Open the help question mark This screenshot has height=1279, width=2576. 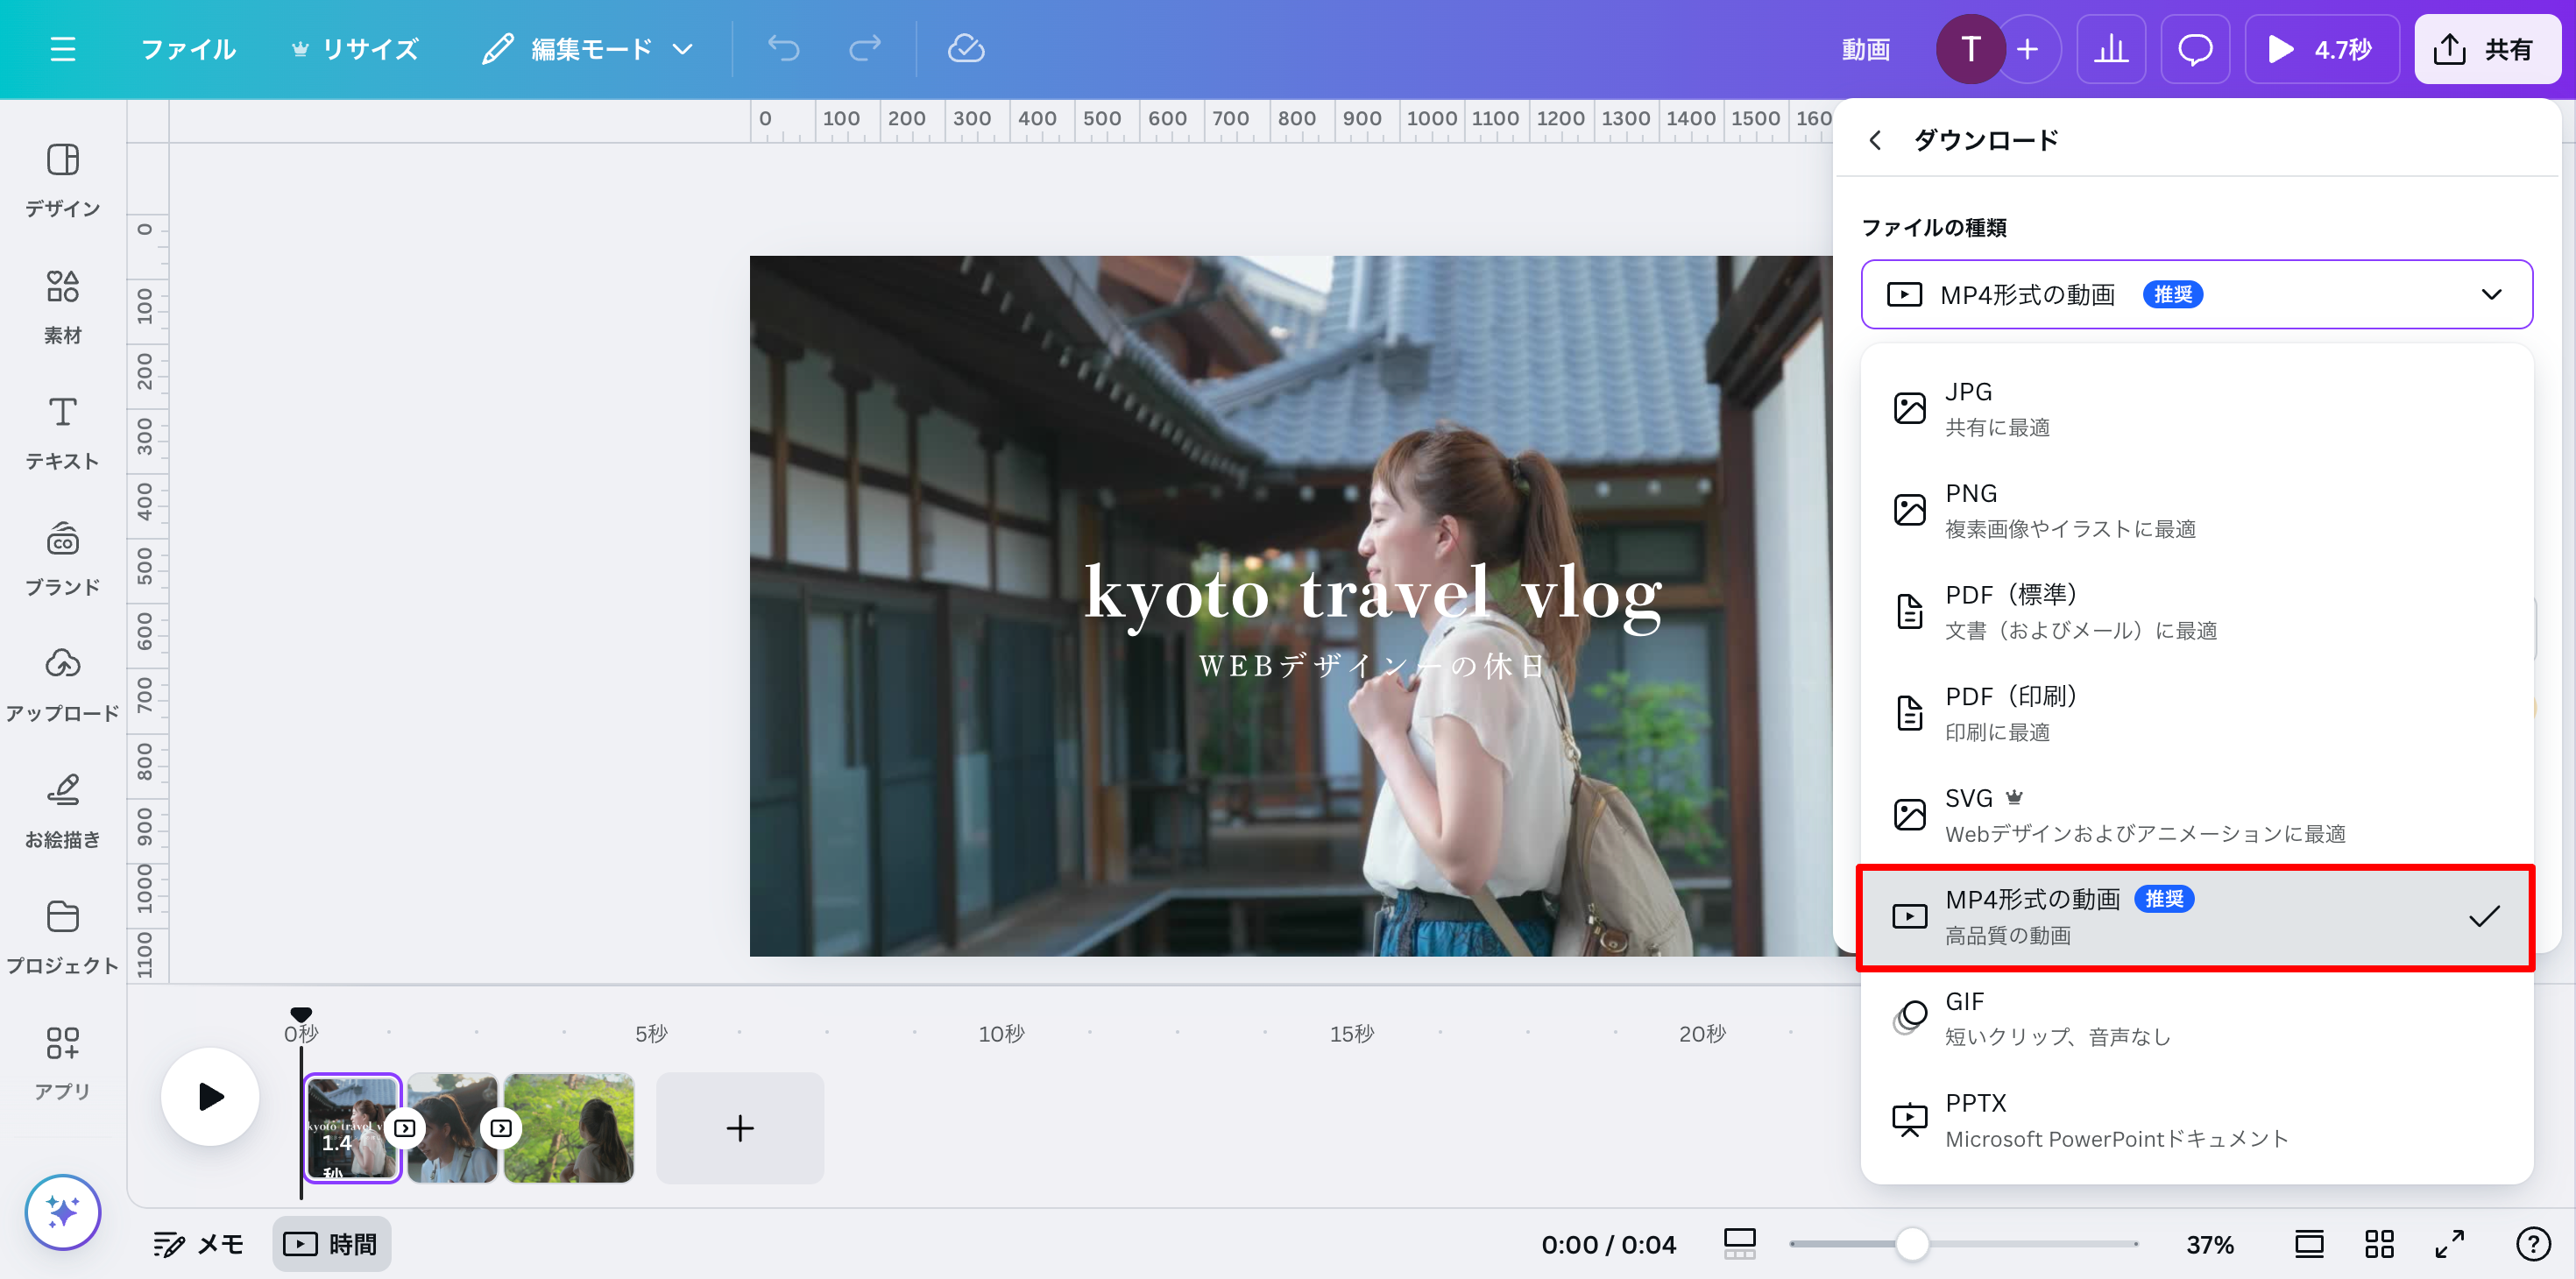tap(2533, 1244)
